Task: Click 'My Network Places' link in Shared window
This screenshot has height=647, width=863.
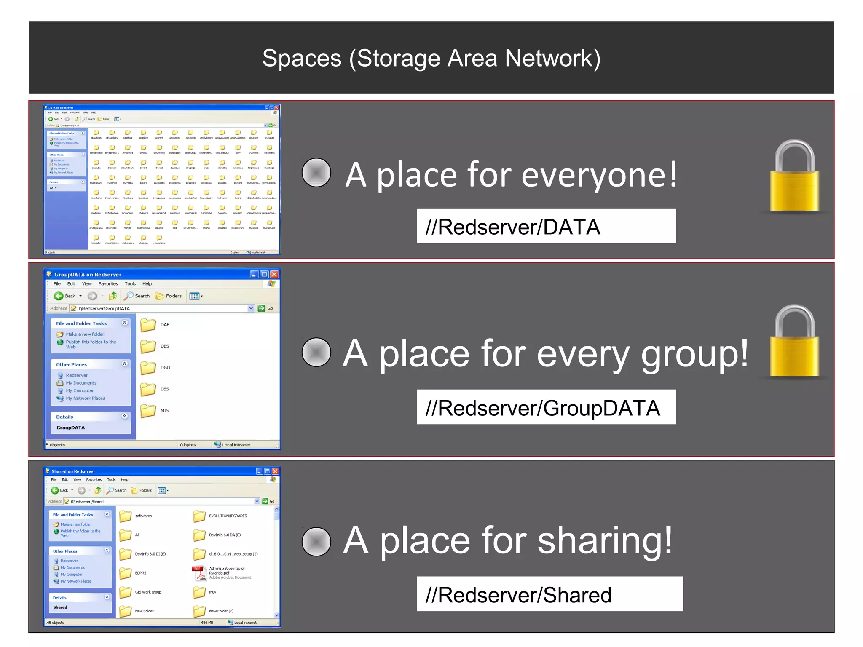Action: point(76,581)
